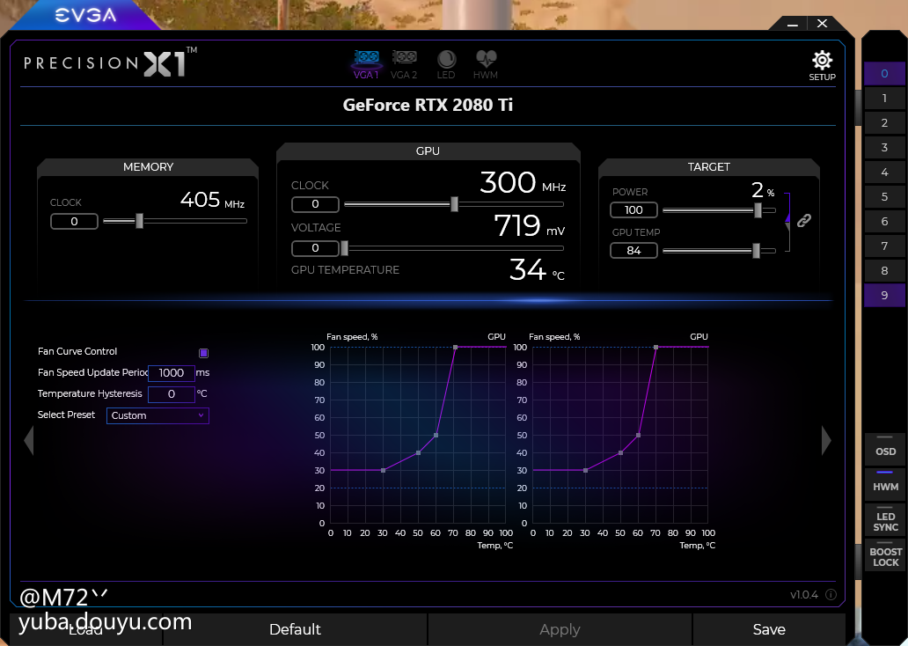The height and width of the screenshot is (646, 908).
Task: Select profile slot 3
Action: point(884,147)
